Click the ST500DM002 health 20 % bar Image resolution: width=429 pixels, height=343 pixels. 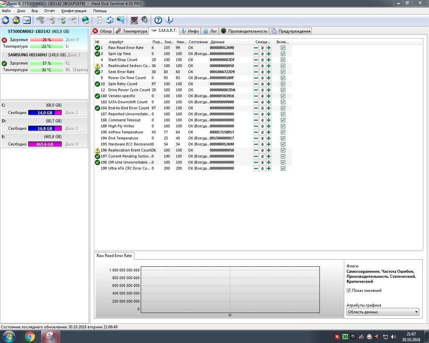[47, 40]
